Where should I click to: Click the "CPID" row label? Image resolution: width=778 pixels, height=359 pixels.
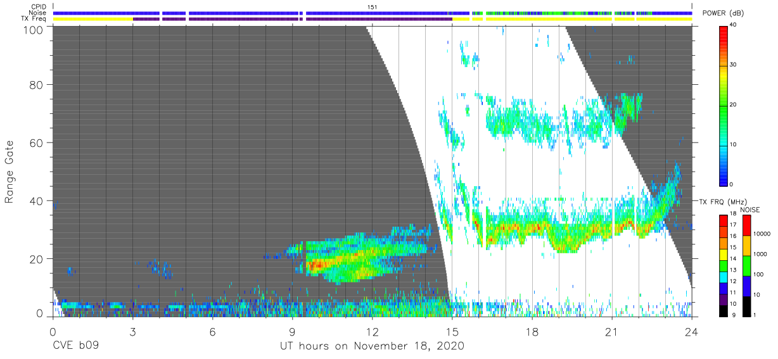click(38, 6)
